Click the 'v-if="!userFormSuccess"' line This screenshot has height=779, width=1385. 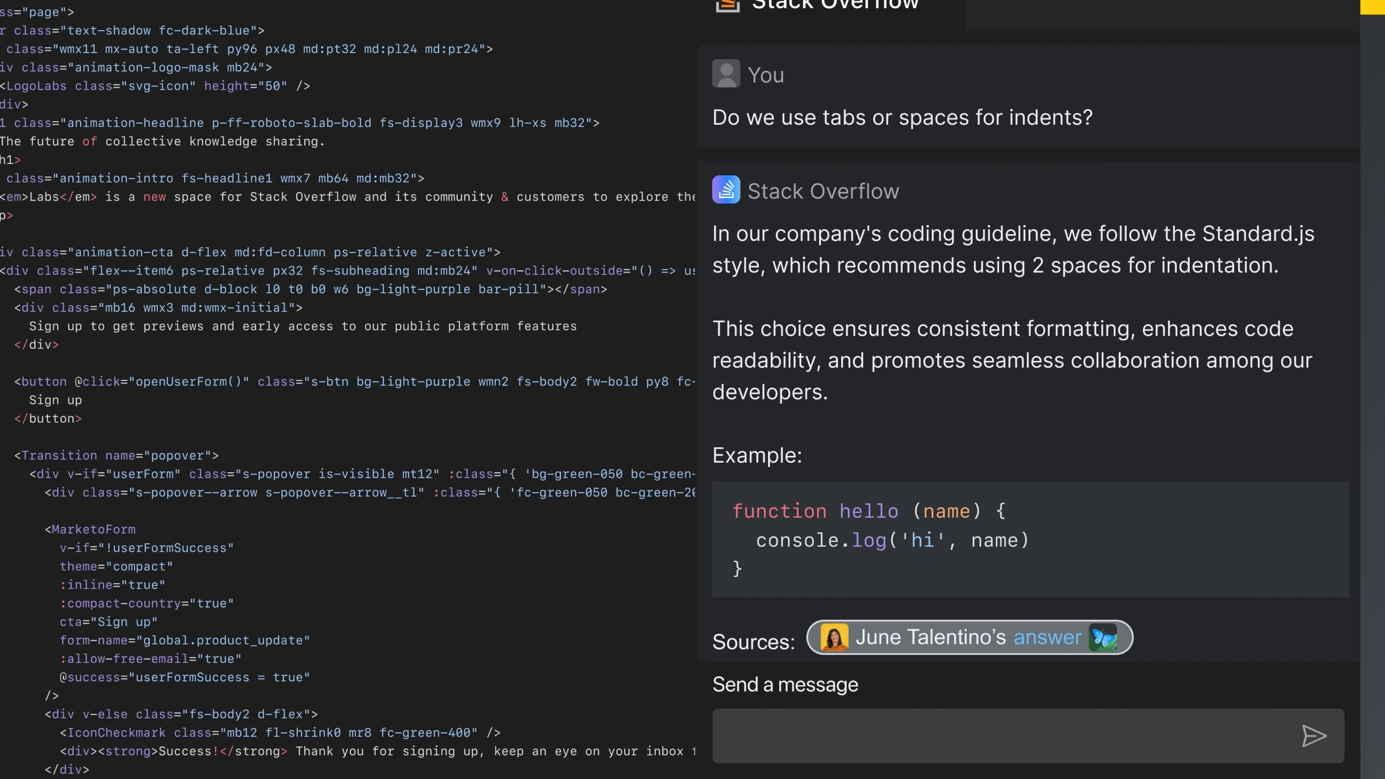click(147, 548)
